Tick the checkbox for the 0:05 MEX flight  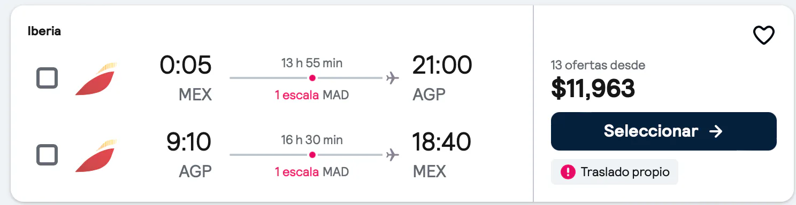coord(47,79)
